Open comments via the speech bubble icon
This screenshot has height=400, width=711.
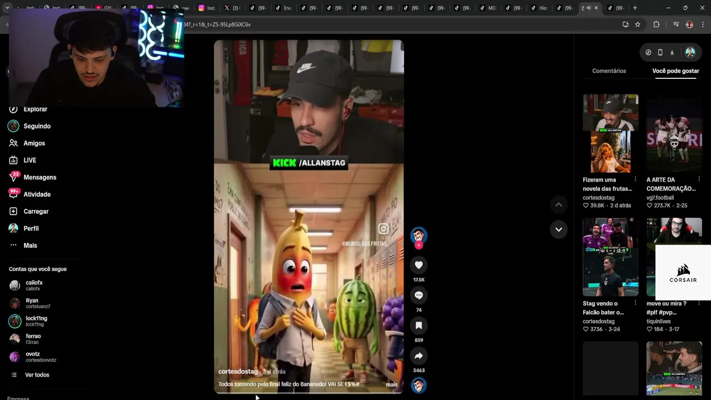(x=419, y=295)
